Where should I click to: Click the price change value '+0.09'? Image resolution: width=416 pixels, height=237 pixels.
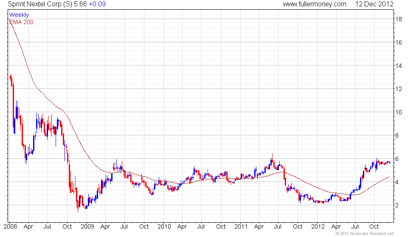tap(97, 4)
